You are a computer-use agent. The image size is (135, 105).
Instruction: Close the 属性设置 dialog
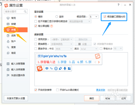tap(130, 5)
